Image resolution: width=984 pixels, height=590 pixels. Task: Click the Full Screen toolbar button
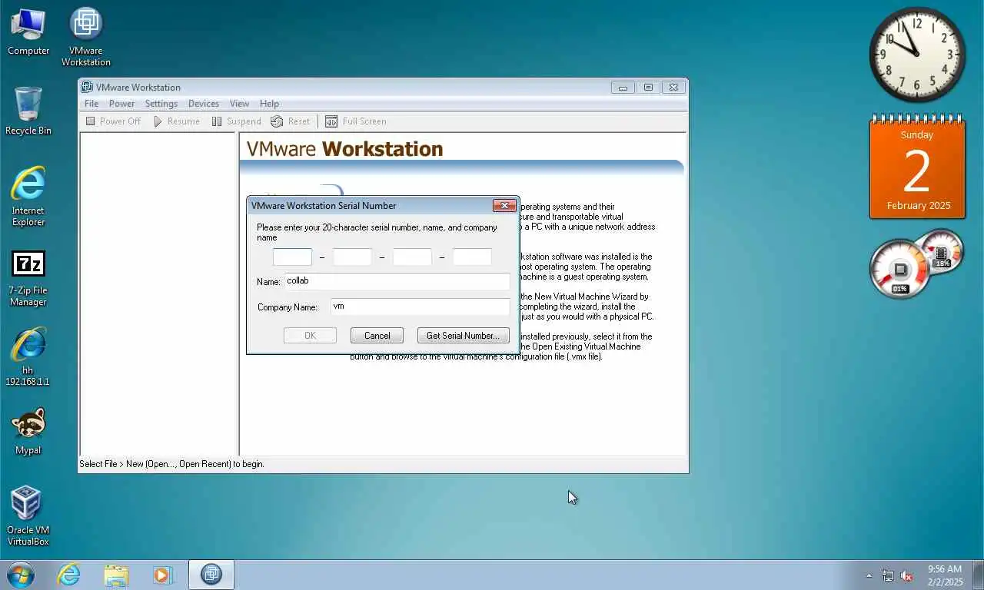tap(356, 121)
